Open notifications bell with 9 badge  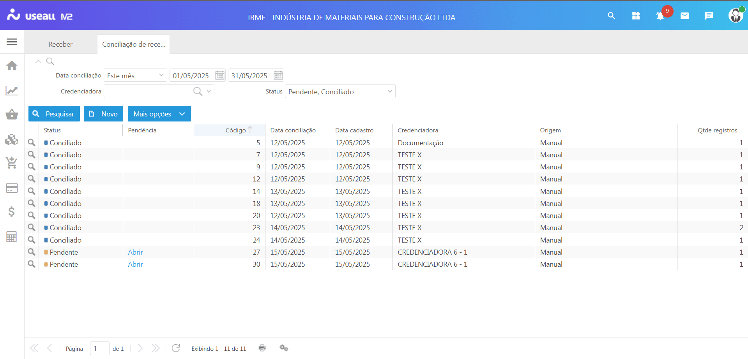(x=660, y=16)
